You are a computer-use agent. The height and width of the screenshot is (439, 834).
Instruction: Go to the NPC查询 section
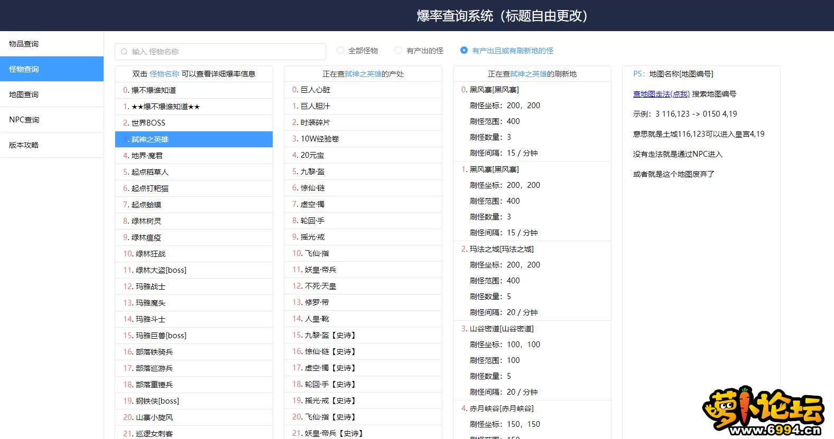coord(52,120)
